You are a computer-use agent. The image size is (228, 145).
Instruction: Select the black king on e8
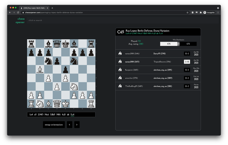coord(65,43)
